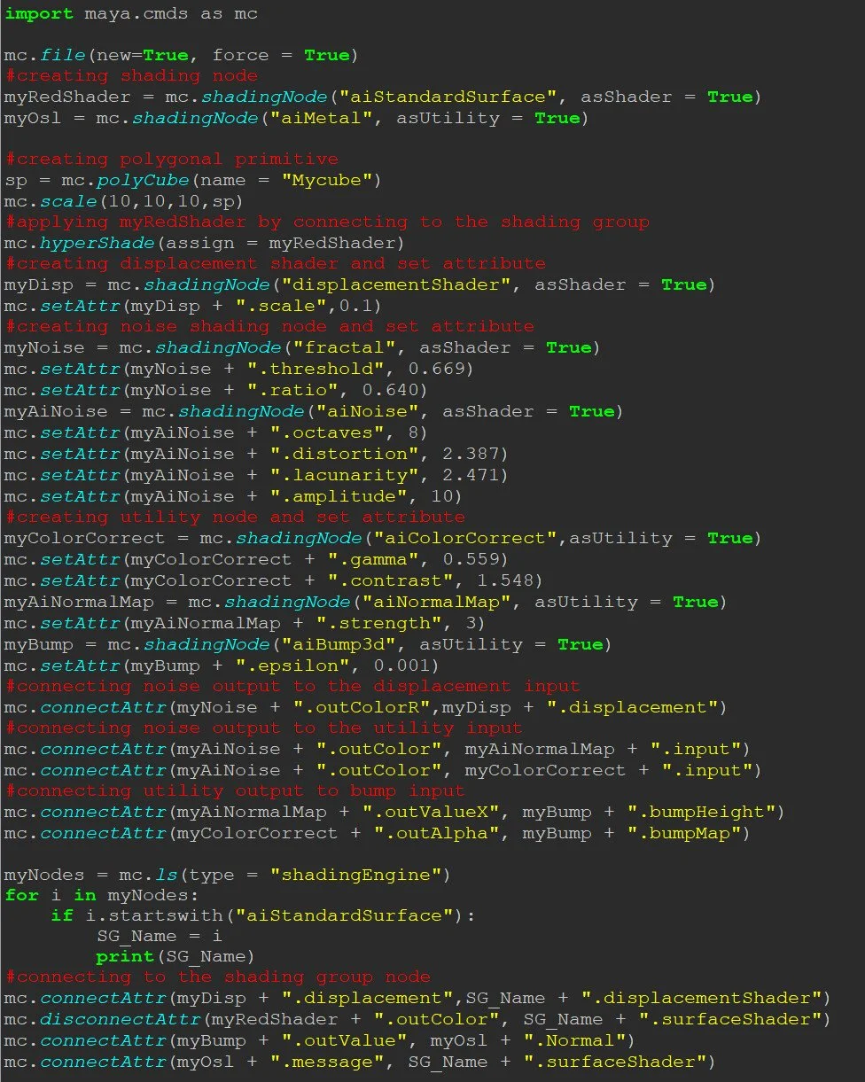The image size is (865, 1082).
Task: Click the ".amplitude" setAttr line
Action: pyautogui.click(x=233, y=496)
